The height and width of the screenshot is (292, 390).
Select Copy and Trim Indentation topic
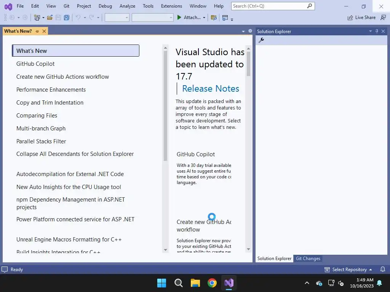coord(50,103)
